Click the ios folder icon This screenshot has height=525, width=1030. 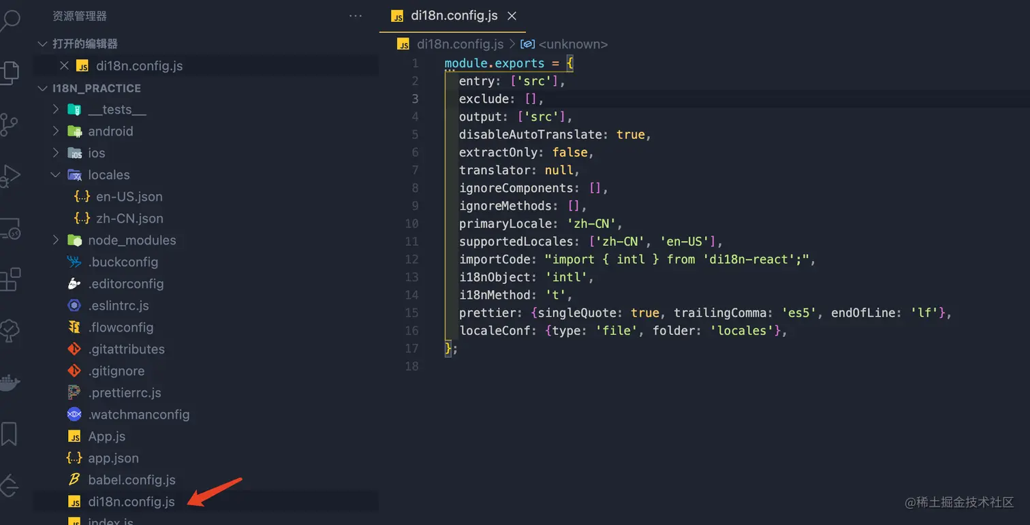click(x=75, y=153)
